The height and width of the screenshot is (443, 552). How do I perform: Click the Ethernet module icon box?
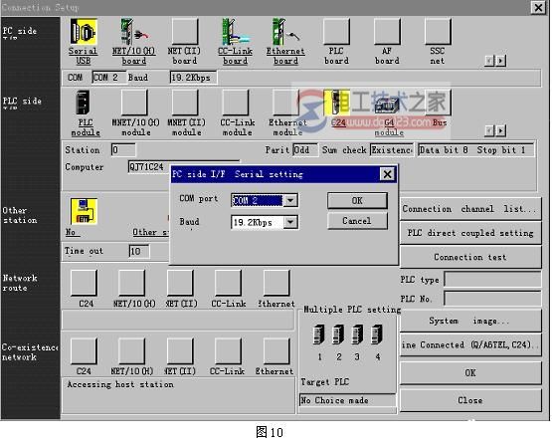pyautogui.click(x=285, y=103)
